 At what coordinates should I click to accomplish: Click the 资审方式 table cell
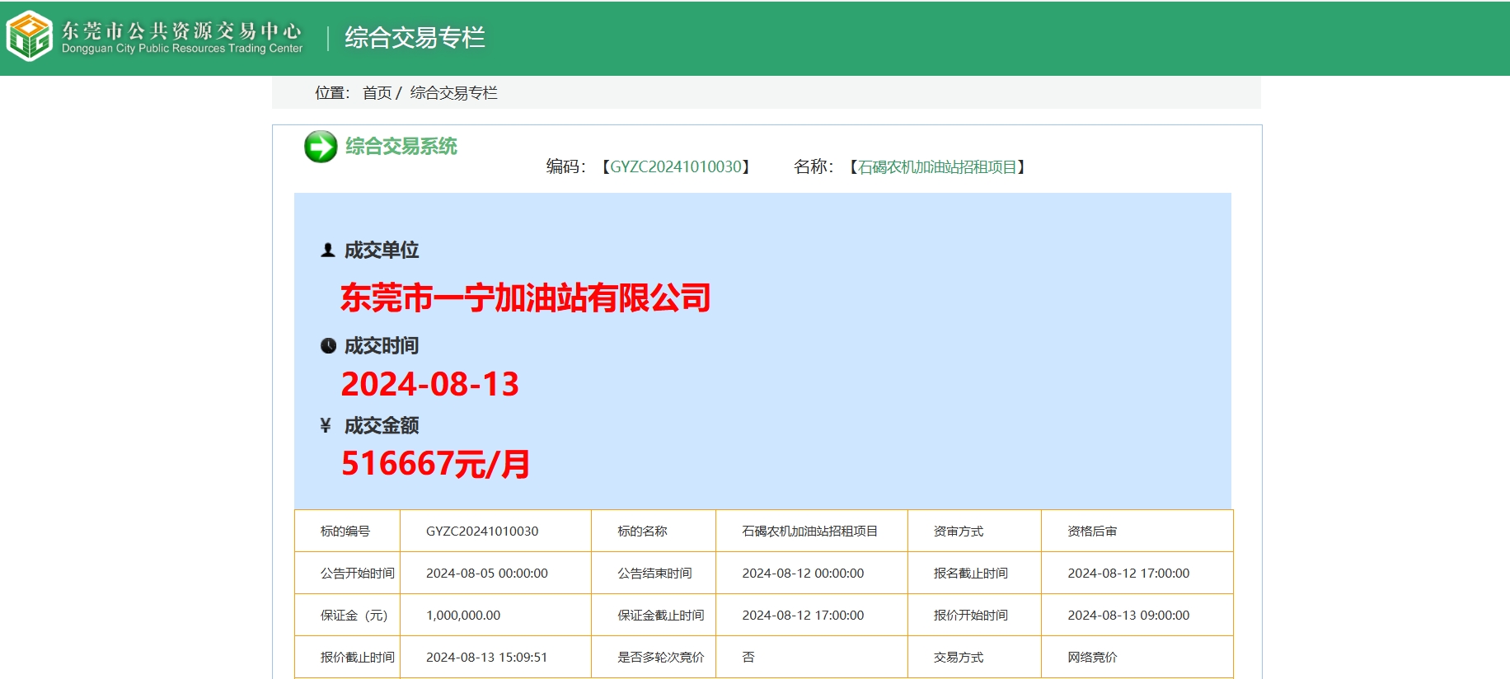click(974, 531)
